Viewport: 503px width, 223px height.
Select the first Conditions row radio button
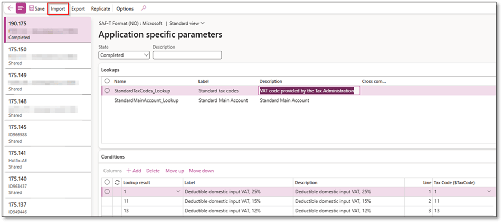[107, 192]
